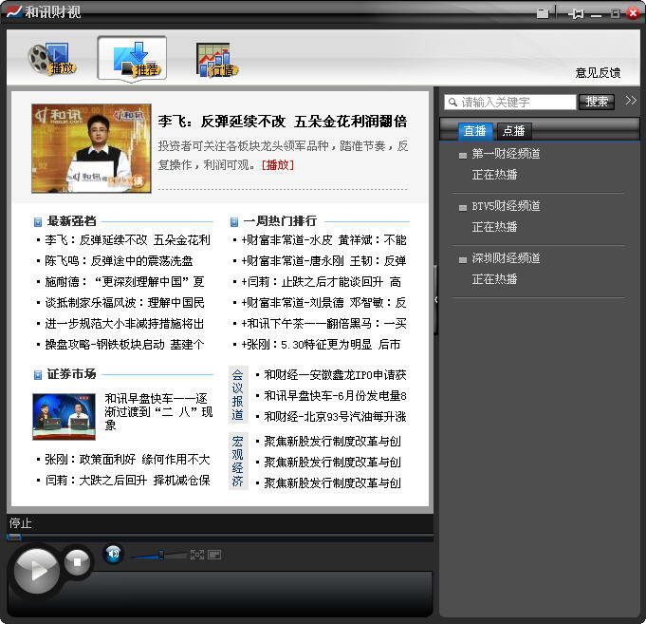Open 陈飞鸣：反弹途中的震荡洗盘

pyautogui.click(x=119, y=261)
